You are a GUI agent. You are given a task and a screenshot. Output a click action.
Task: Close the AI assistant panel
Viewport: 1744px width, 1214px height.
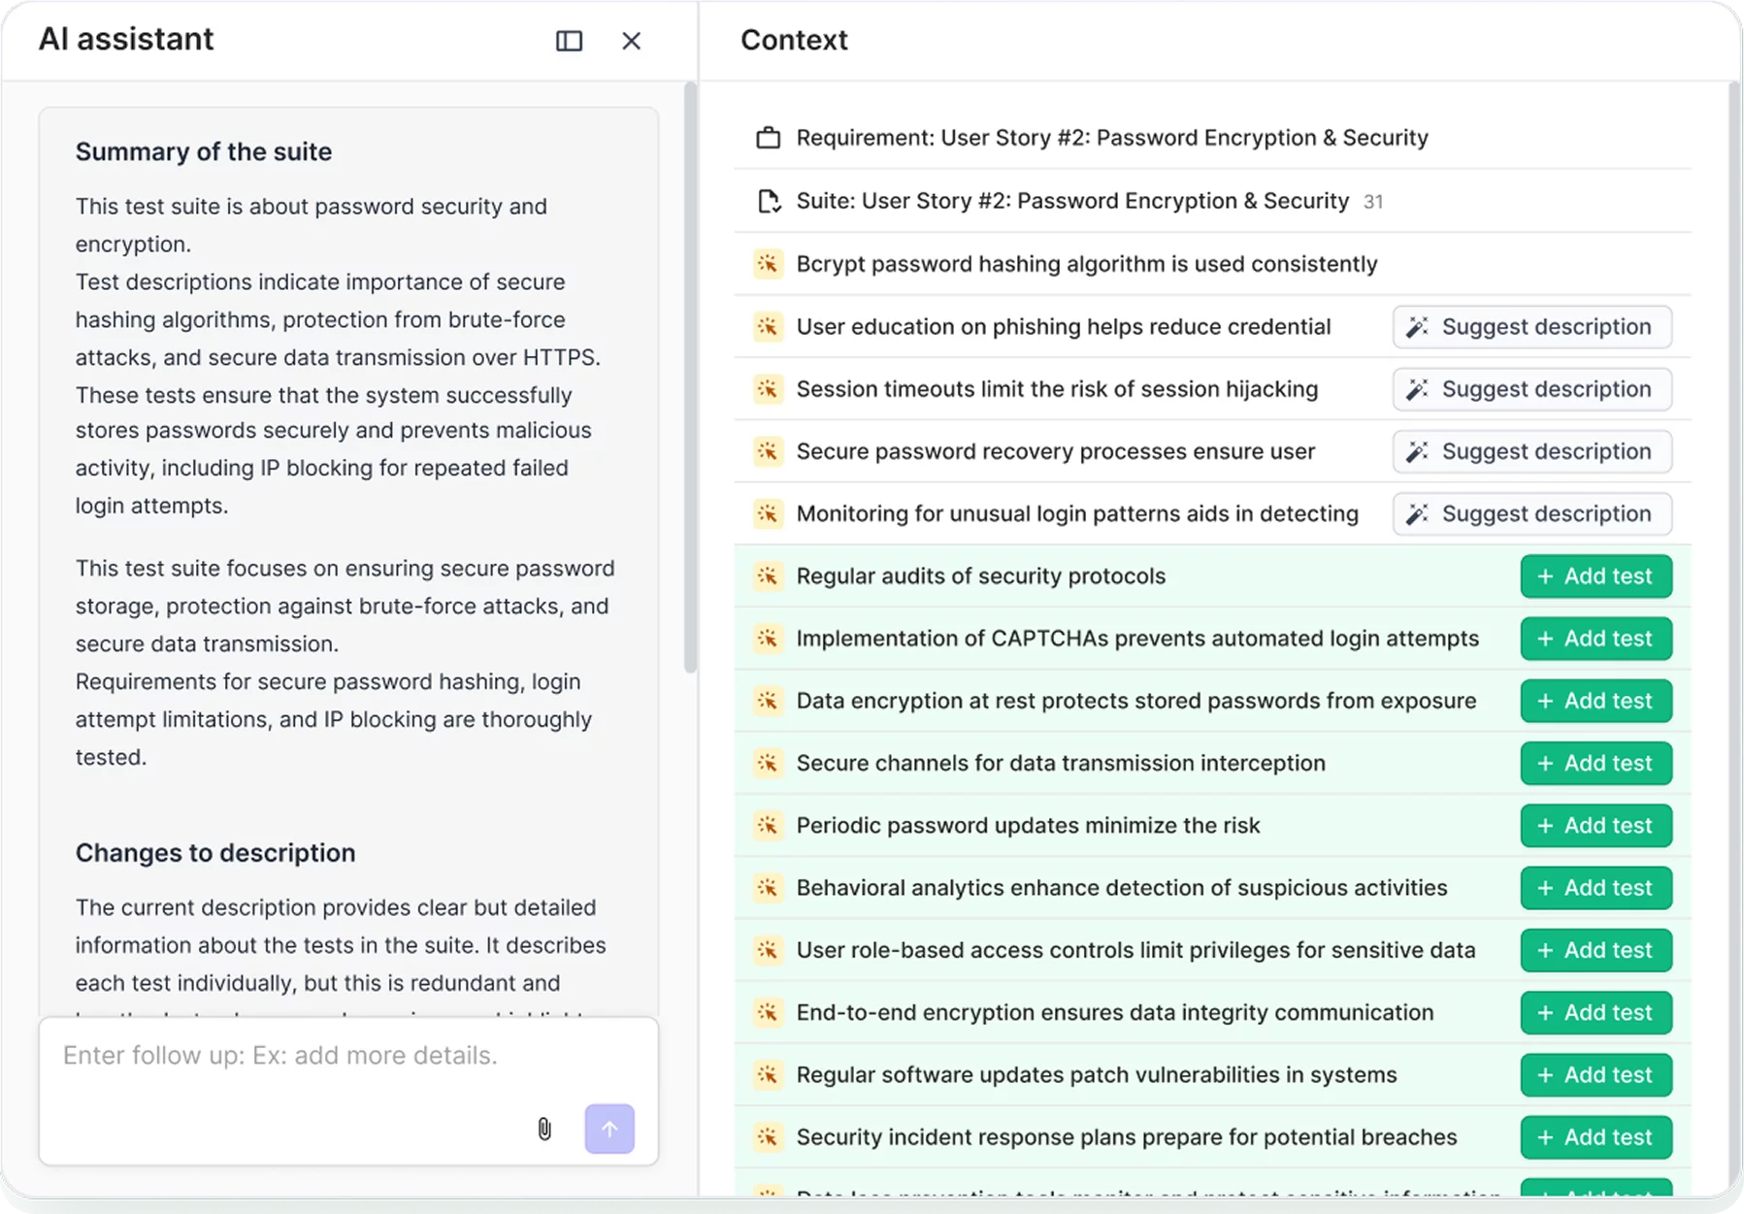[x=631, y=41]
